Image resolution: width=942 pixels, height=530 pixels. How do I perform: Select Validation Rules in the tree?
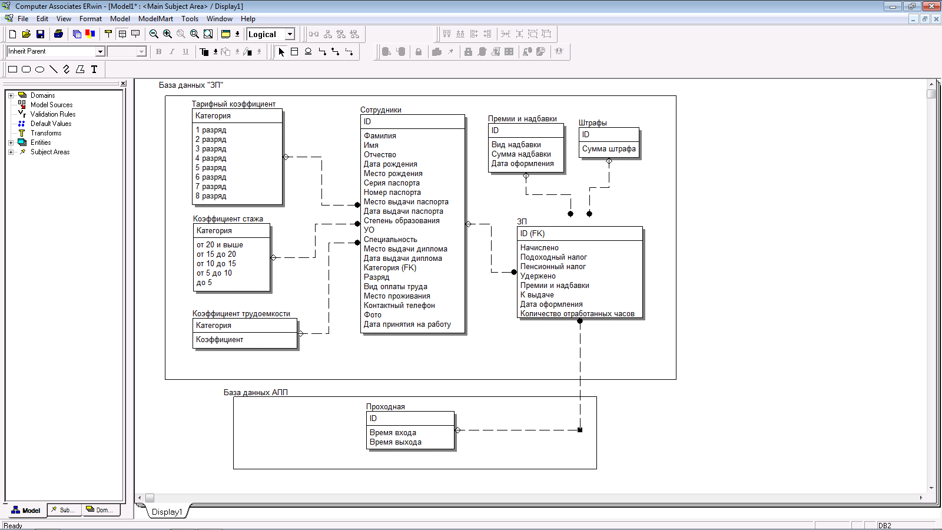[53, 114]
